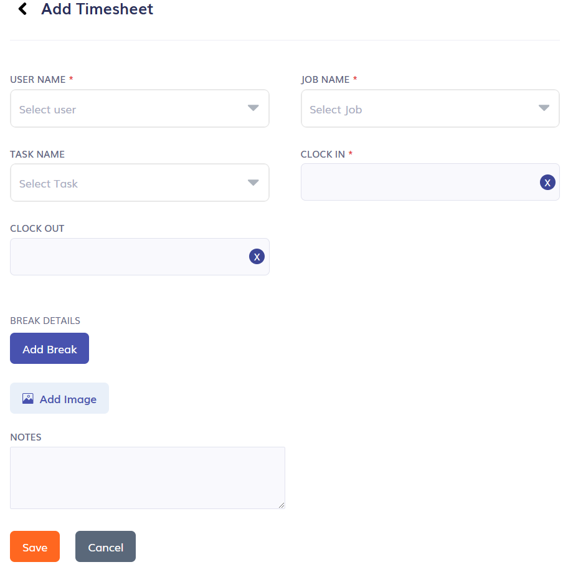Click the Save button

[x=34, y=546]
